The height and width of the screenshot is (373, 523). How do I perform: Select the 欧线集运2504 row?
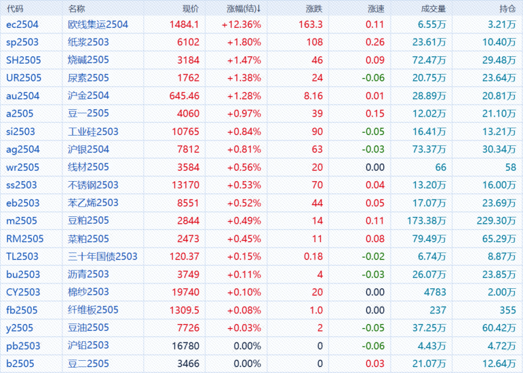pos(98,24)
